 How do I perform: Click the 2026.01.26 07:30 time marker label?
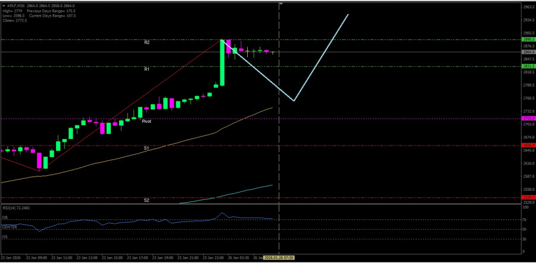click(279, 258)
